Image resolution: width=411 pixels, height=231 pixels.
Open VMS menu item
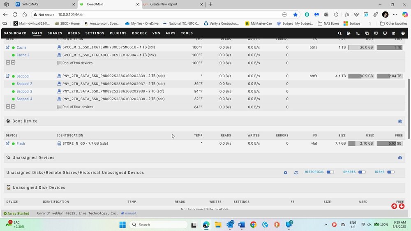click(156, 33)
